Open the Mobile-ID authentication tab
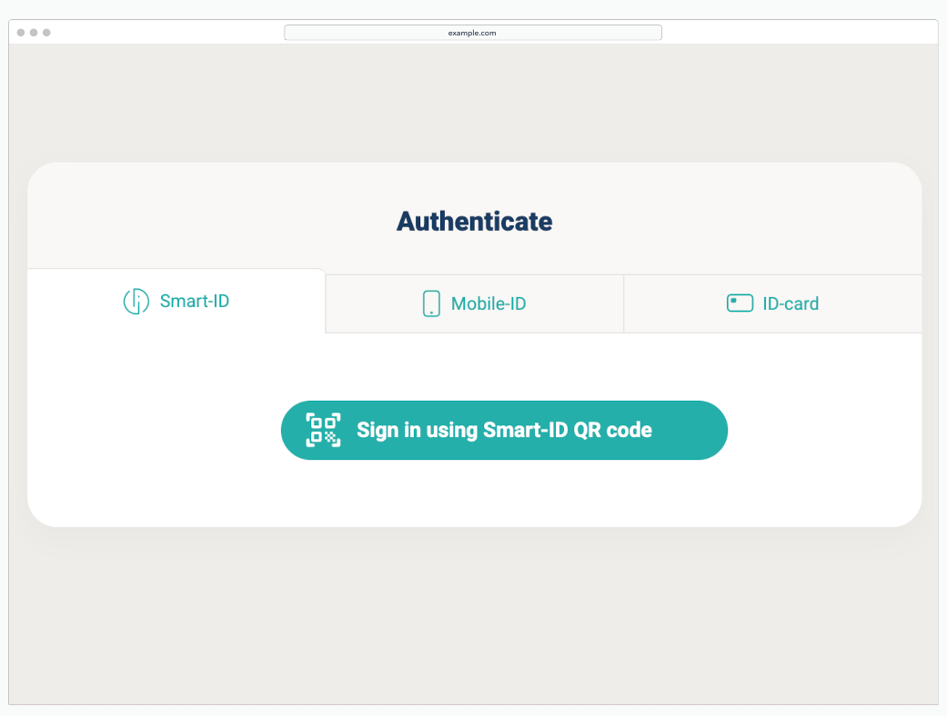 (x=474, y=303)
